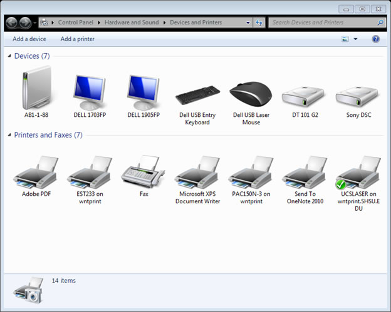
Task: Select the PAC150N-3 on wntprint printer icon
Action: (x=251, y=172)
